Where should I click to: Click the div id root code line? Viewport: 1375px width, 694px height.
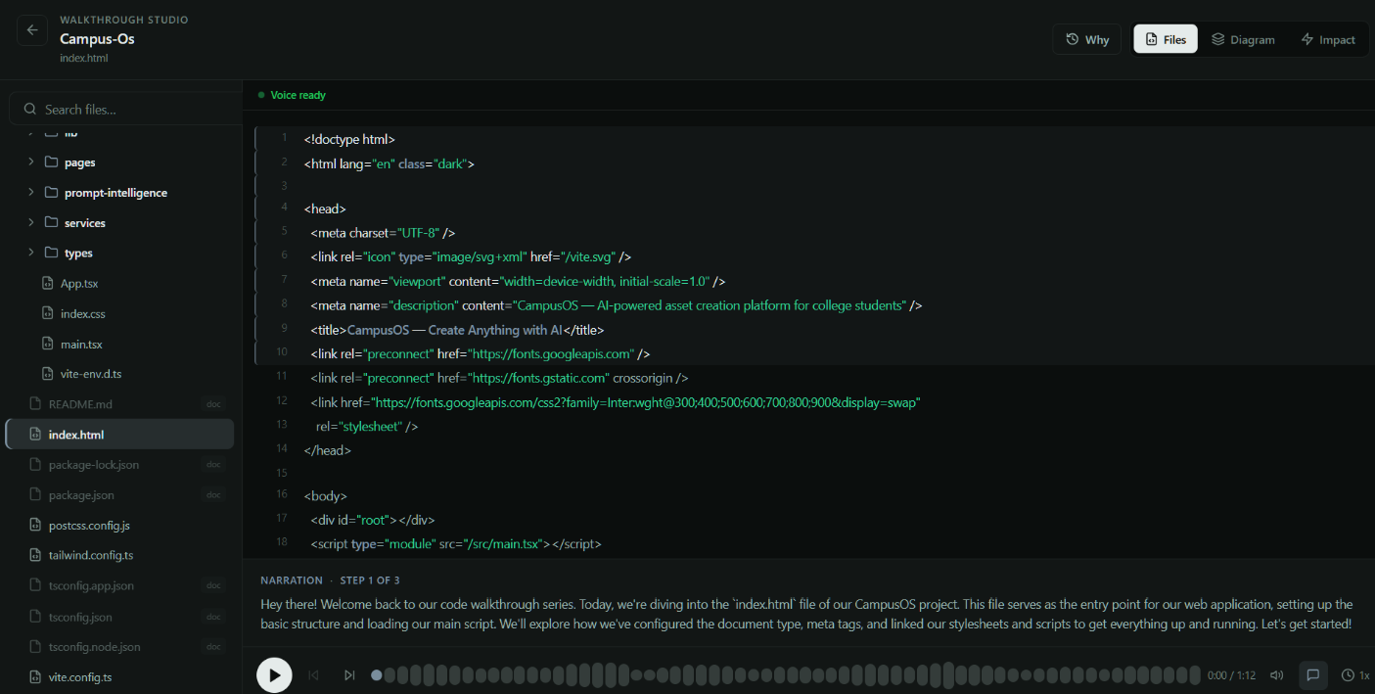pos(372,520)
